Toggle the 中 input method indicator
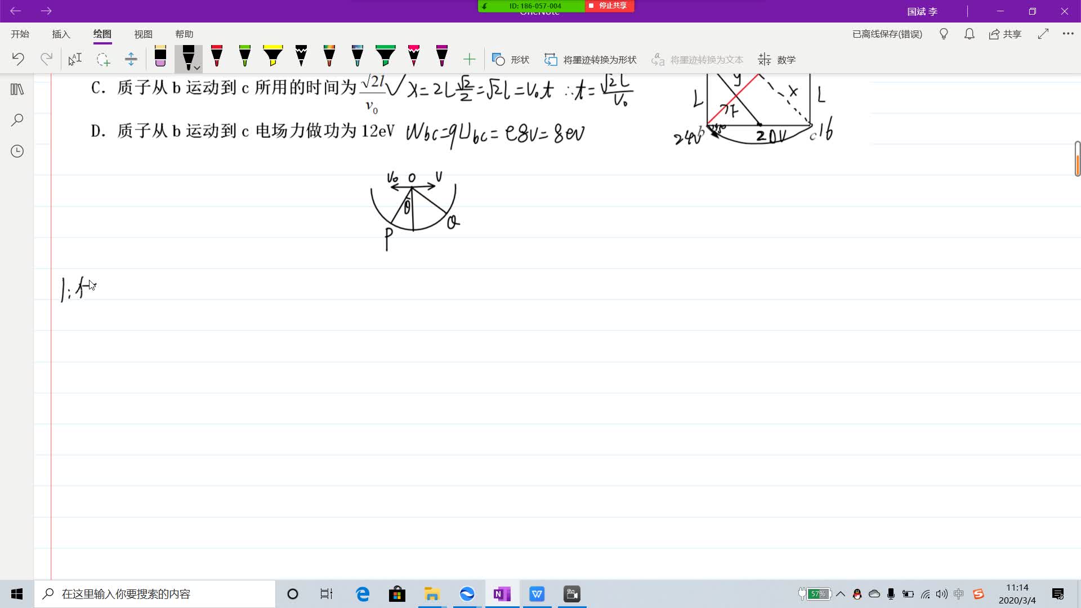 click(959, 594)
